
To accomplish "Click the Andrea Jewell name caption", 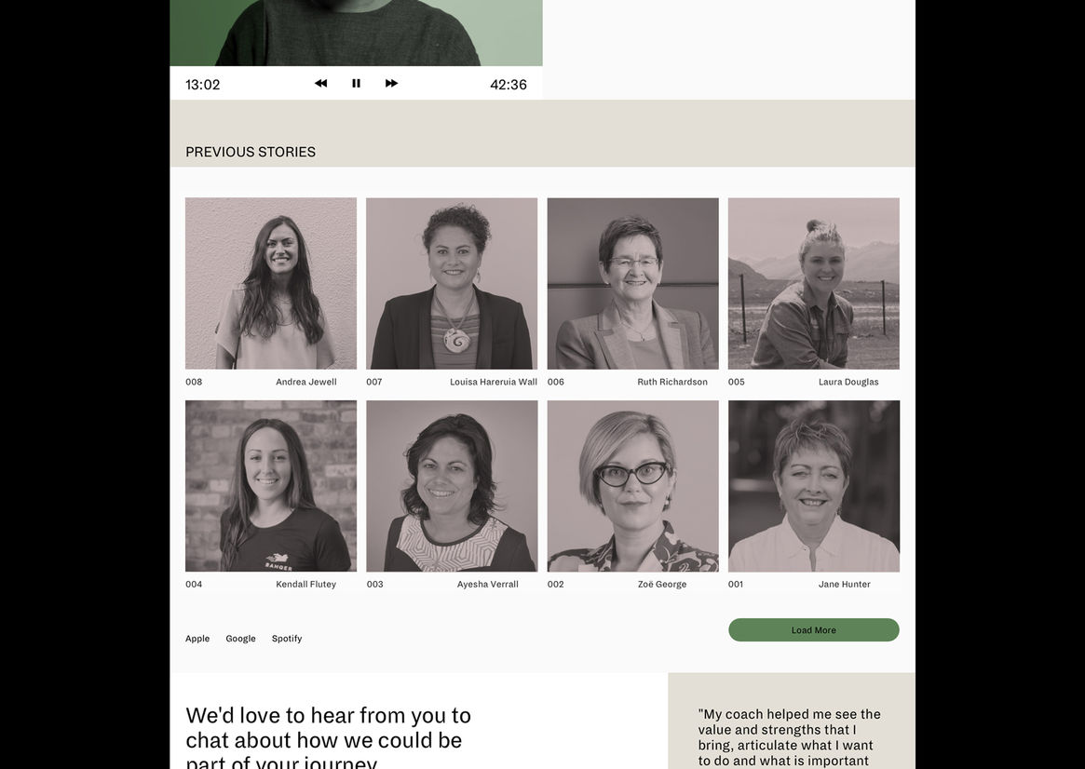I will tap(305, 382).
